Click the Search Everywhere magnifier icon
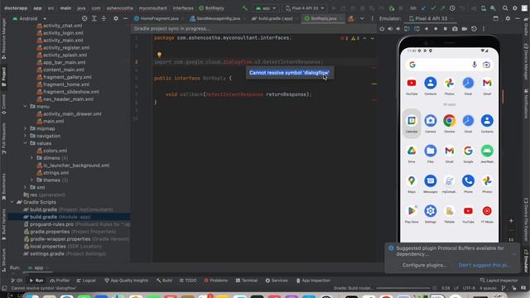Viewport: 530px width, 298px height. 504,8
